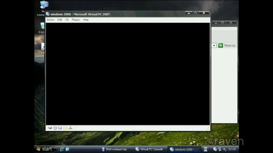The image size is (273, 153).
Task: Close the windows 2000 Virtual PC window
Action: [204, 13]
